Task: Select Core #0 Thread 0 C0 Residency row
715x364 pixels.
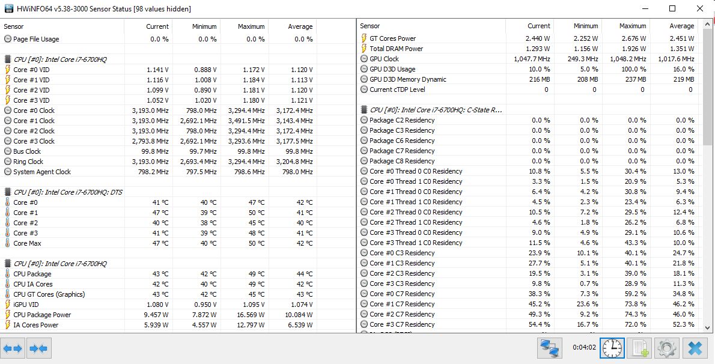Action: coord(528,171)
